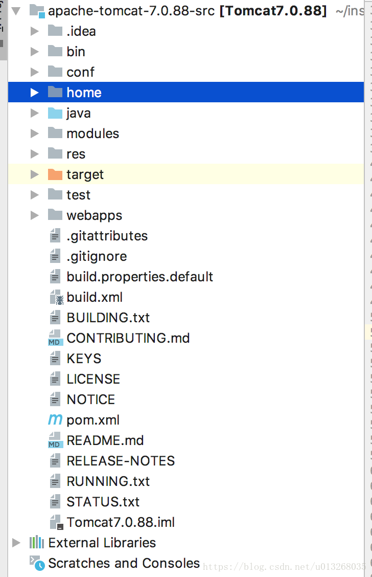The image size is (372, 577).
Task: Click the build.properties.default file icon
Action: [55, 276]
